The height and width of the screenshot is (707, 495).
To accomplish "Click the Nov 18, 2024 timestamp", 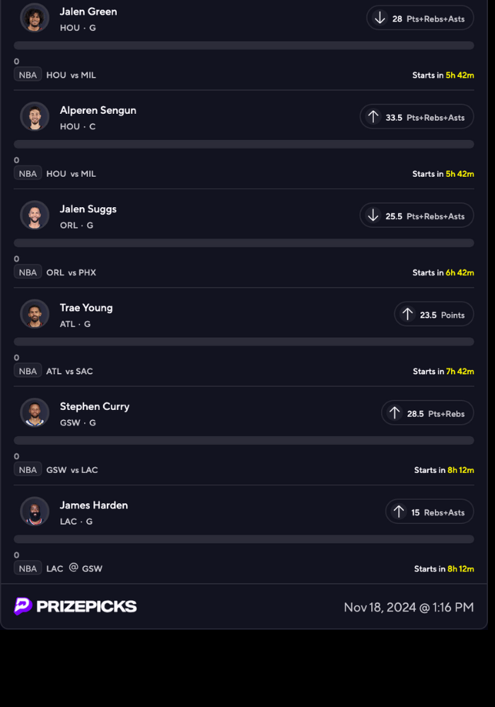I will coord(408,607).
